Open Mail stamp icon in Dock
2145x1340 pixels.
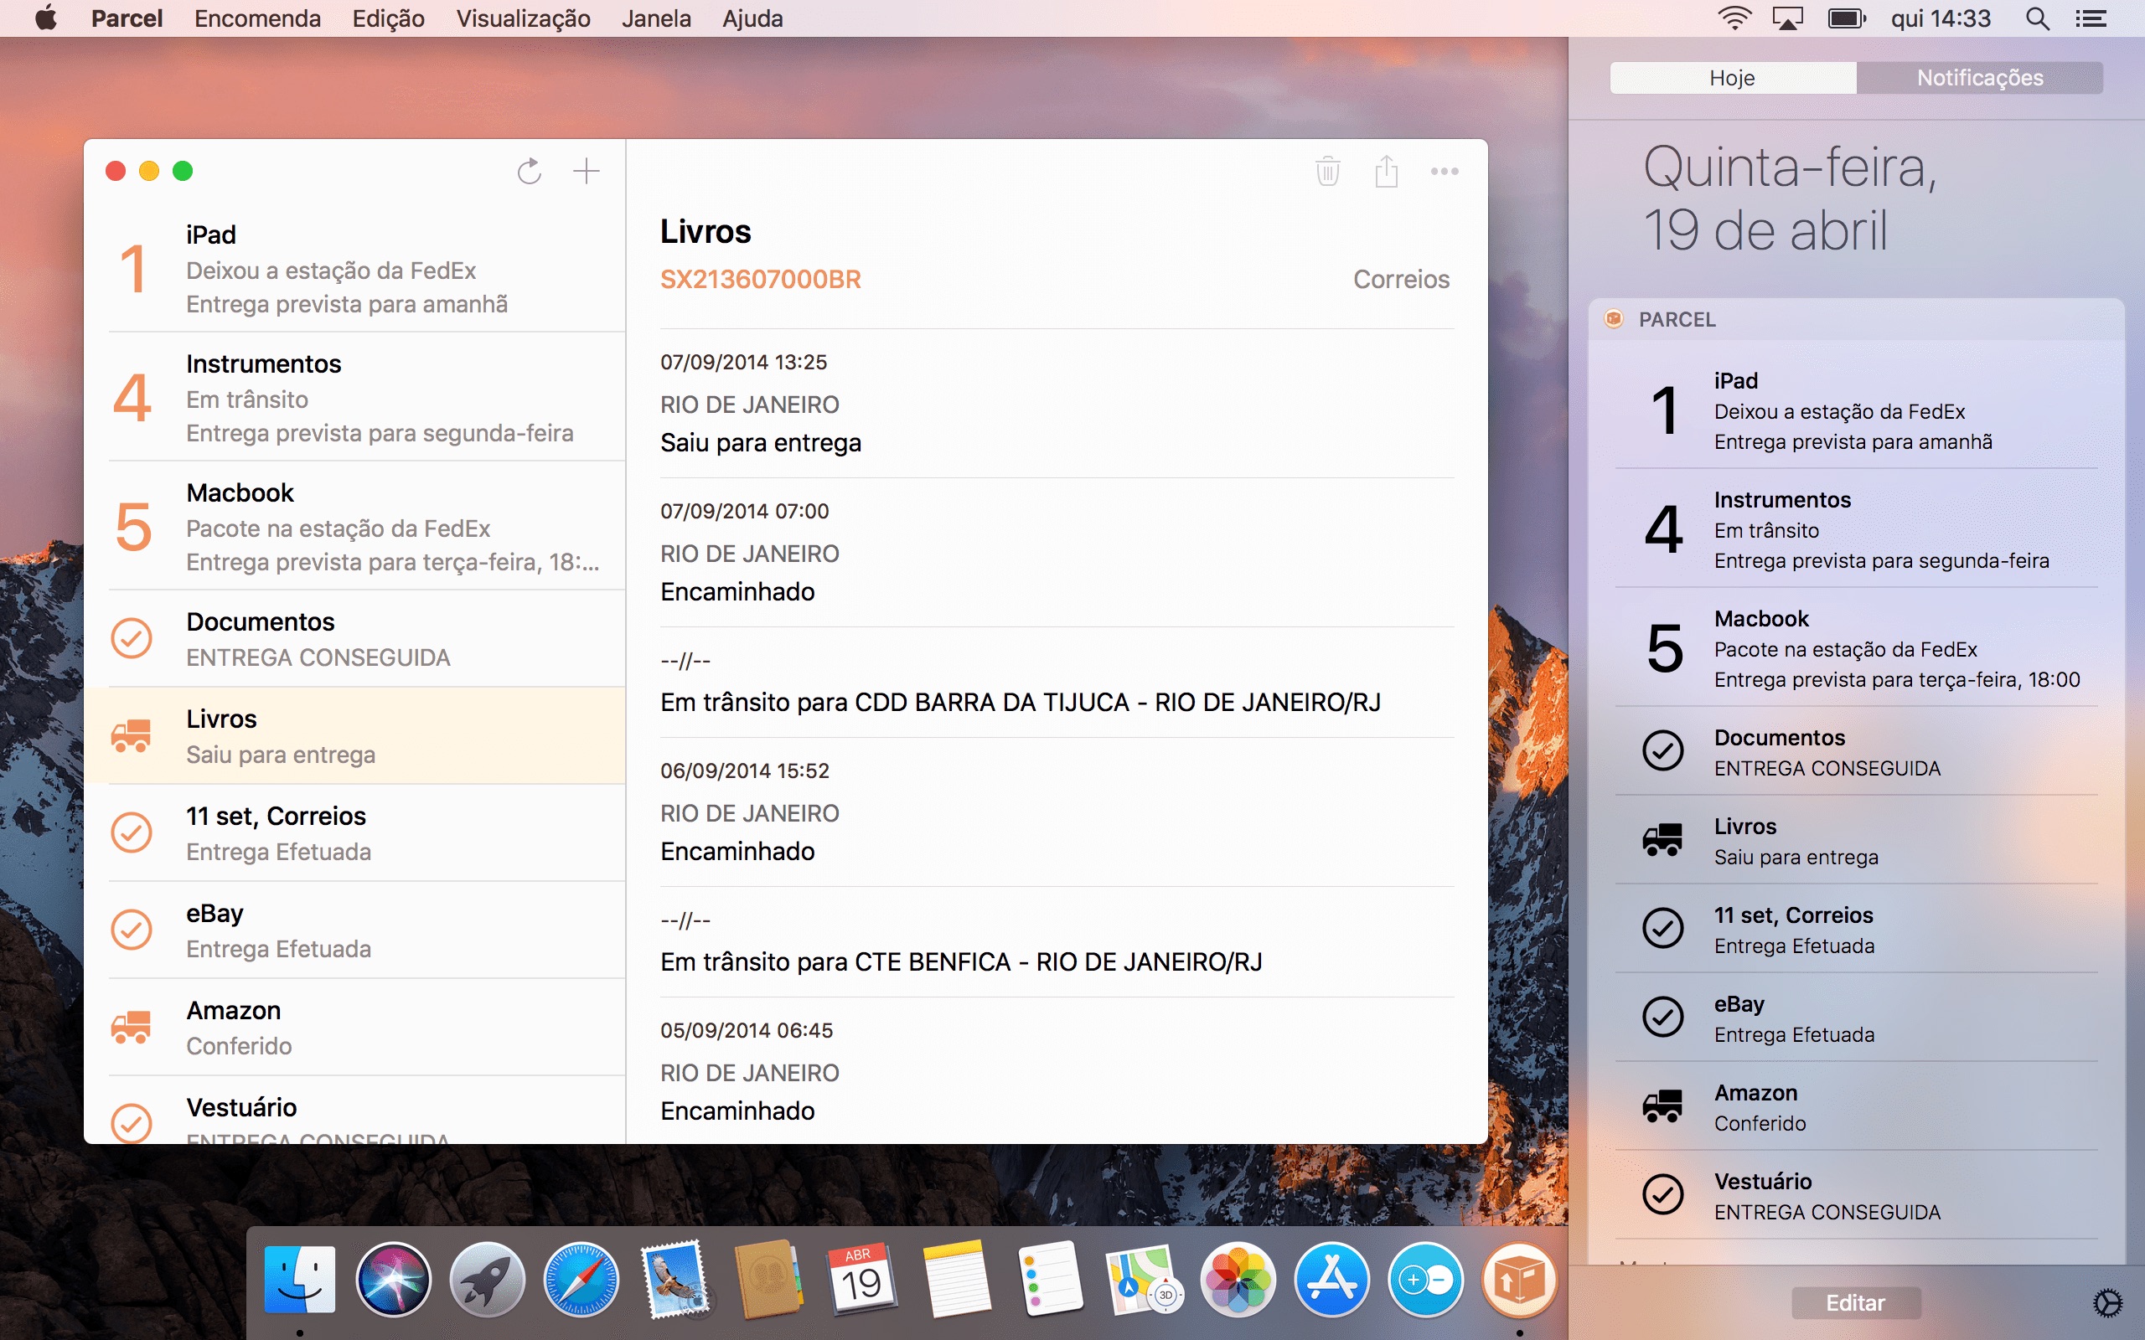[x=675, y=1280]
